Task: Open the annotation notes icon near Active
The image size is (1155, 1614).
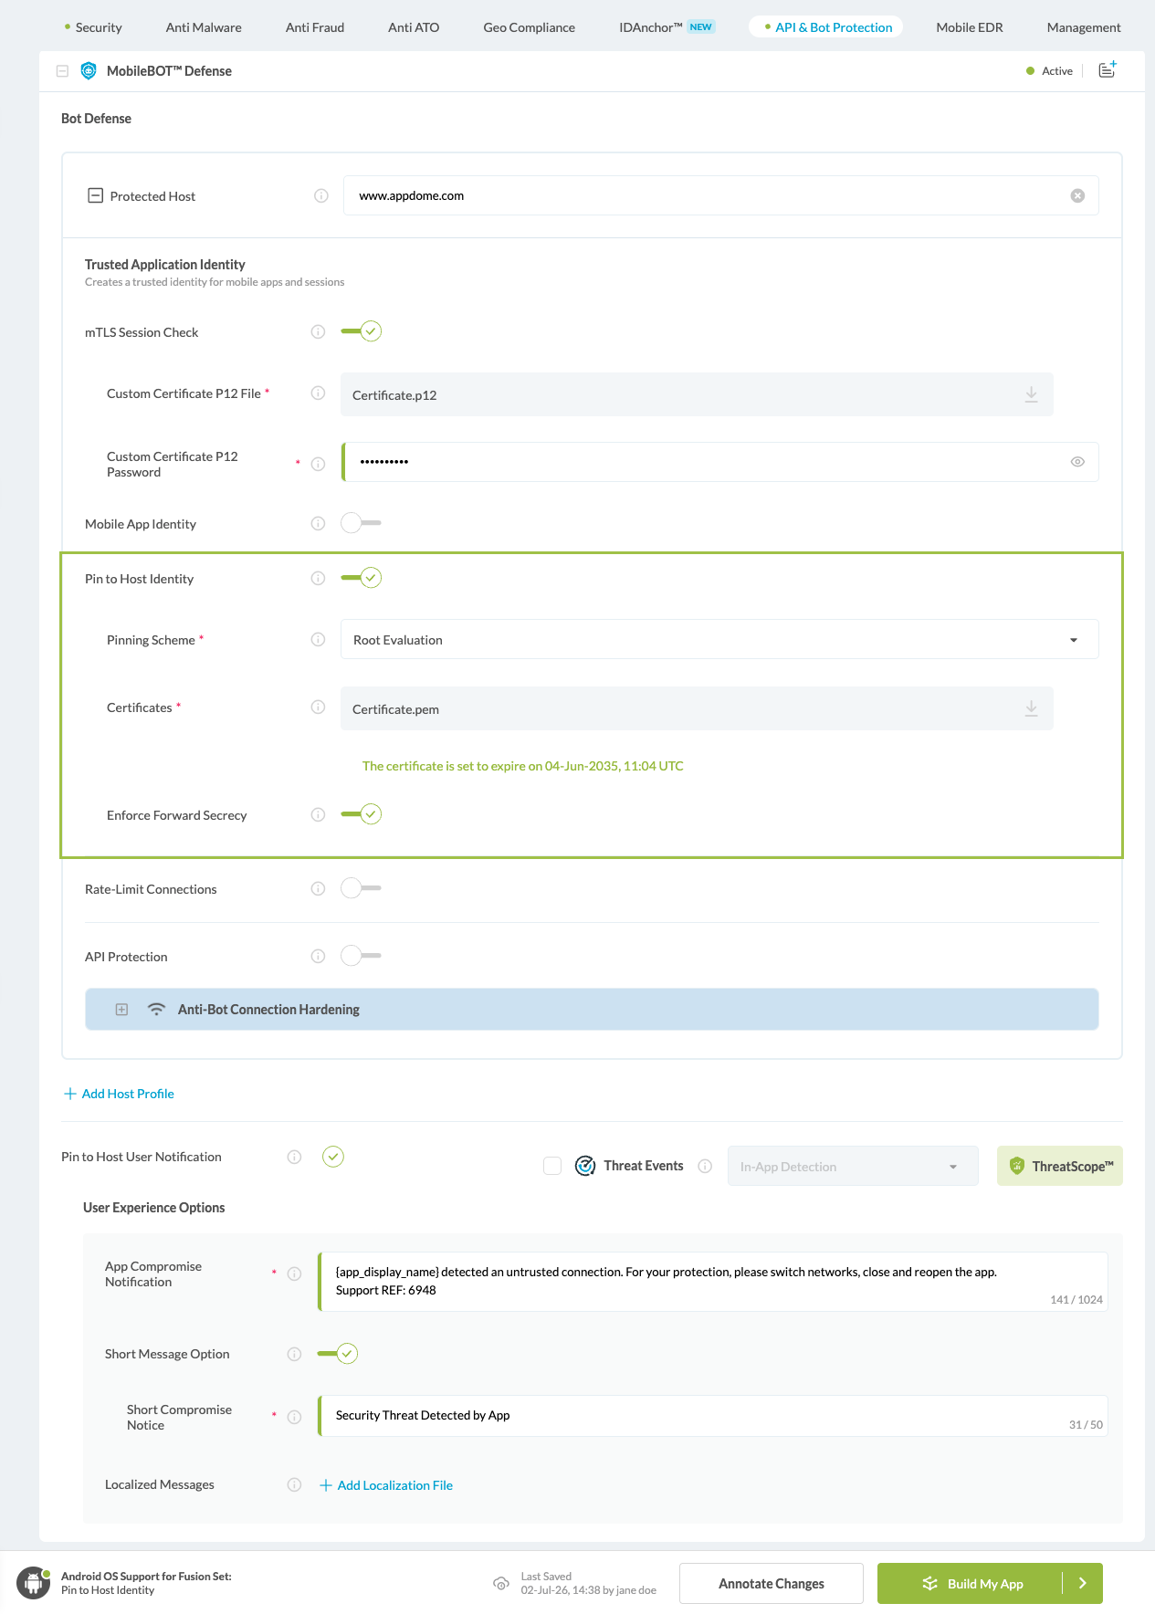Action: 1107,70
